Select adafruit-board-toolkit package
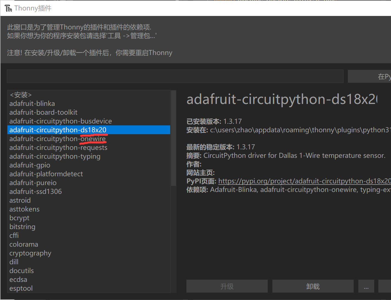 click(x=89, y=112)
